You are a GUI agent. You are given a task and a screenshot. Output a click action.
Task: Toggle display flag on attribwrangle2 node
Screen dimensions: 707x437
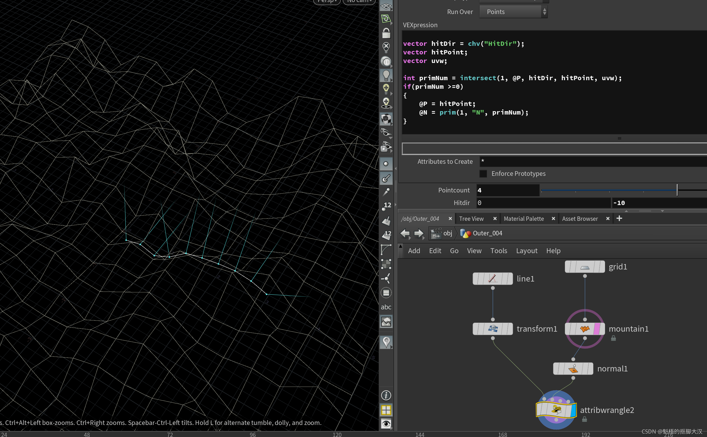point(573,410)
